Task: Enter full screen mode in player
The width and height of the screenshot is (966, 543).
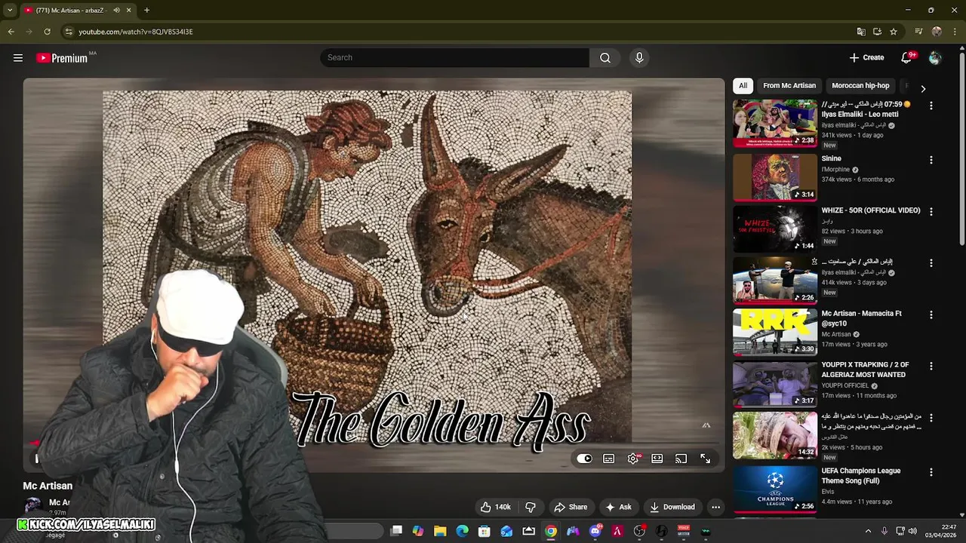Action: click(x=705, y=459)
